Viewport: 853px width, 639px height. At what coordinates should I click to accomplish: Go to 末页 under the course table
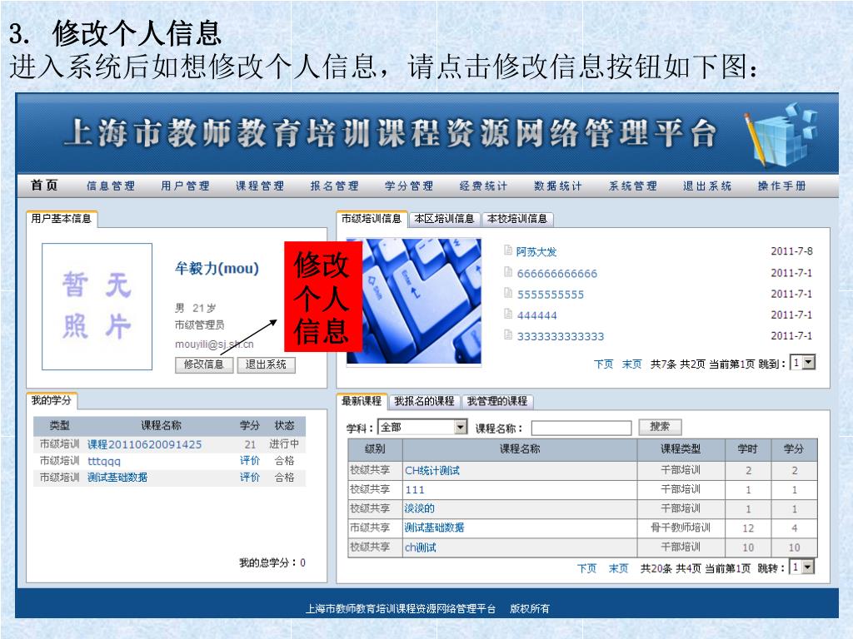coord(618,568)
